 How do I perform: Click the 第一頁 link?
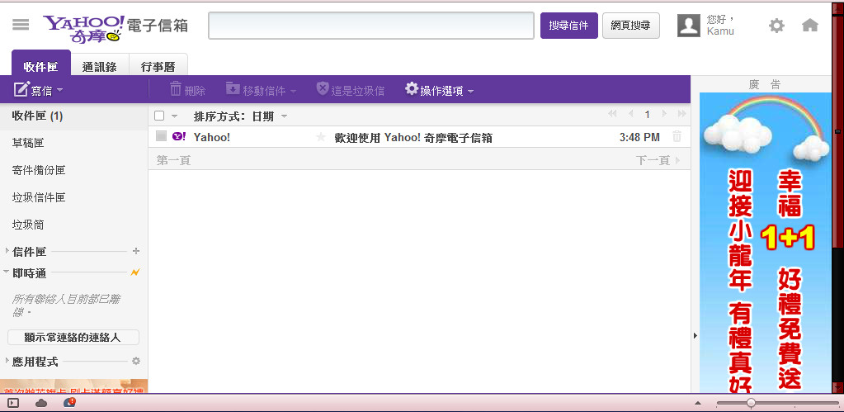coord(173,160)
